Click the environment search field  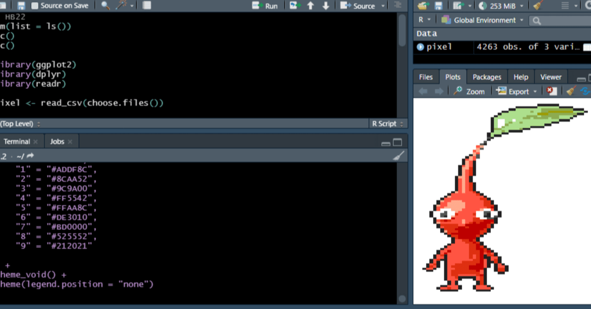tap(559, 20)
